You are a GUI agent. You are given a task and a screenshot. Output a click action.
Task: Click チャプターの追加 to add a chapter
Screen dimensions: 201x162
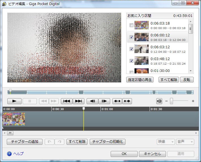[24, 142]
